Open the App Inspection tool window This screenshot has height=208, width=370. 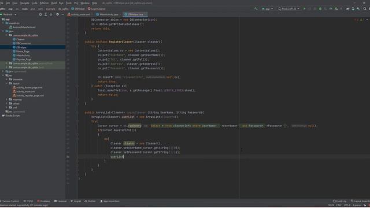(x=110, y=201)
